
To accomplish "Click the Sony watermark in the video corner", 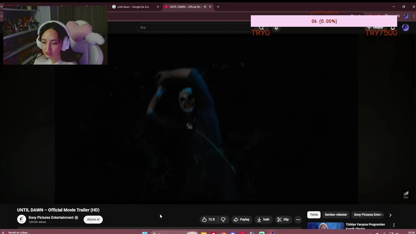I will tap(406, 195).
